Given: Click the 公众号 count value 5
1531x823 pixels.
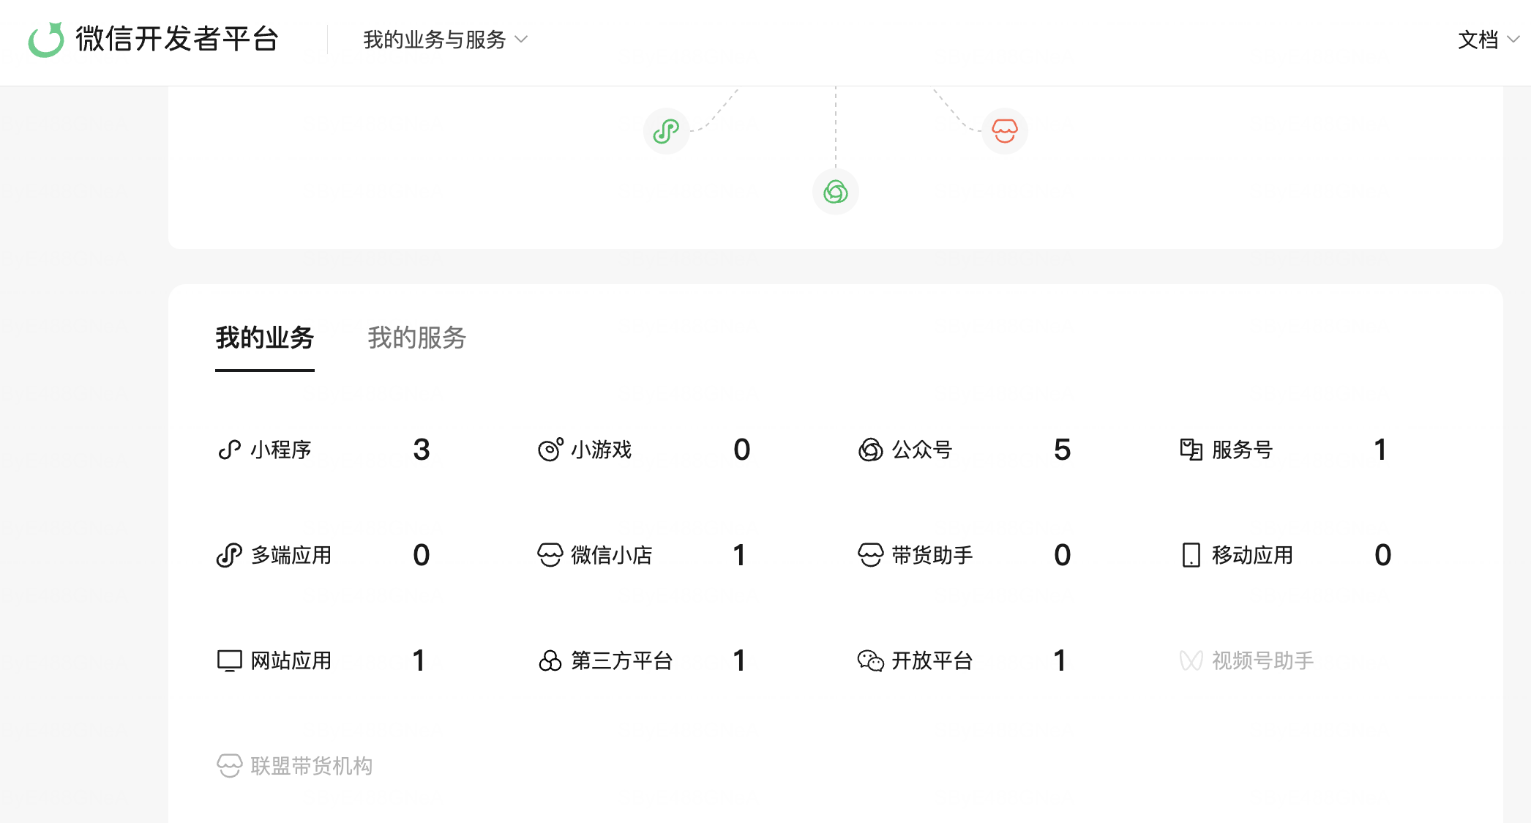Looking at the screenshot, I should point(1063,450).
